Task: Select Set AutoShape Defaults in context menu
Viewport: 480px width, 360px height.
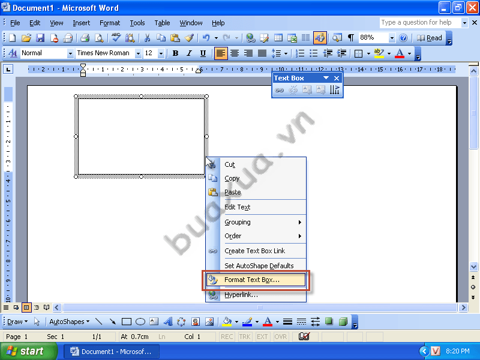Action: click(256, 266)
